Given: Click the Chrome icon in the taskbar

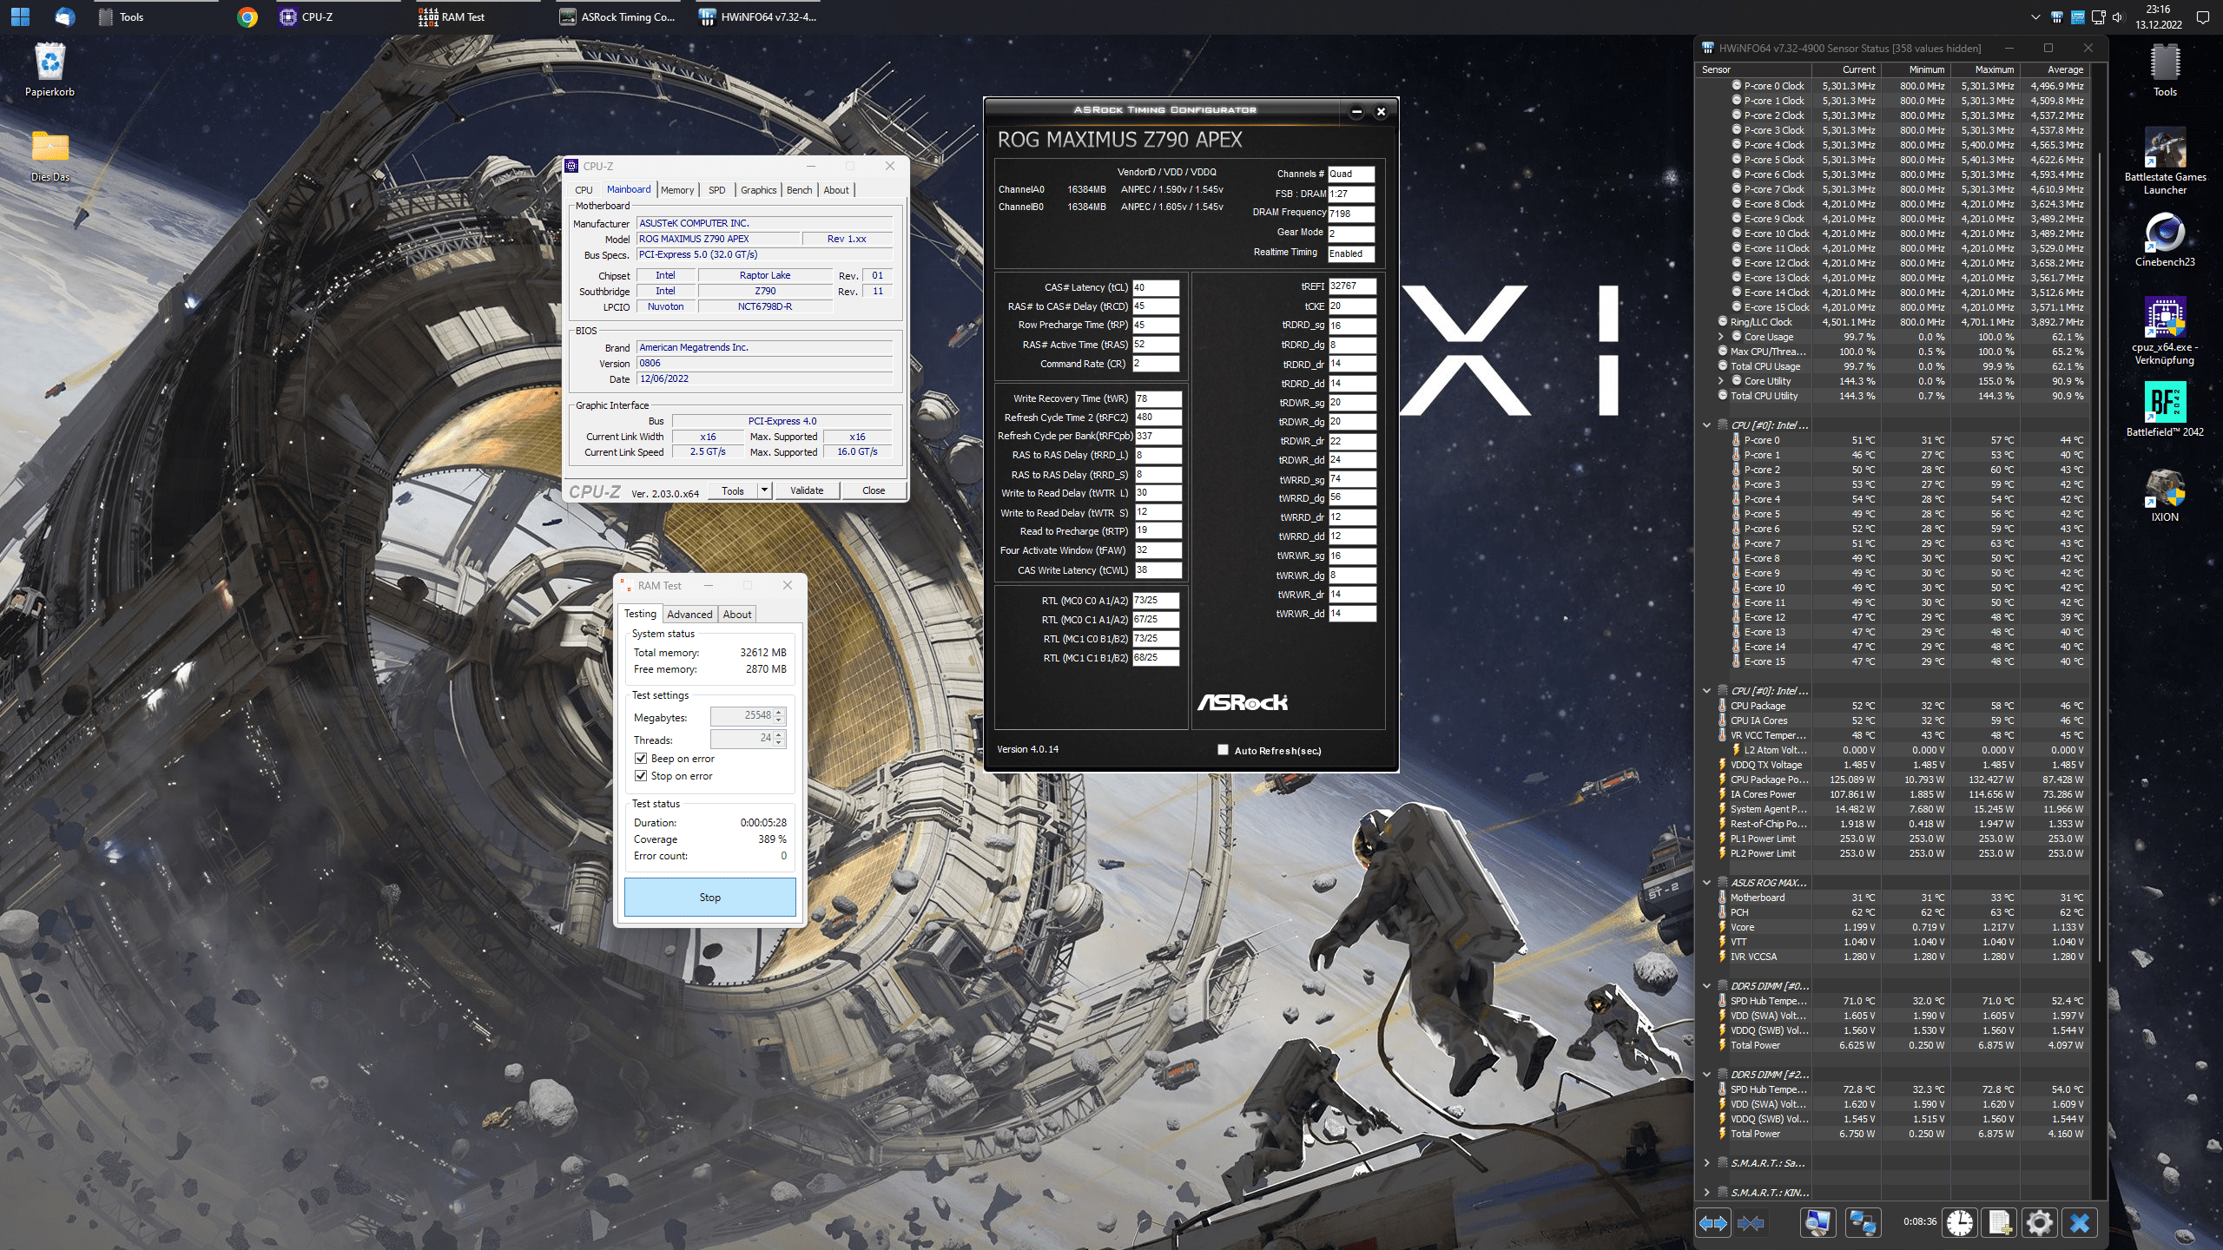Looking at the screenshot, I should point(247,16).
